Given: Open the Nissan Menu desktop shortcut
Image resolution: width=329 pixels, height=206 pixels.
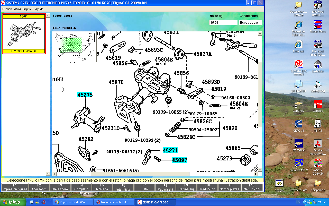Looking at the screenshot, I should [318, 25].
